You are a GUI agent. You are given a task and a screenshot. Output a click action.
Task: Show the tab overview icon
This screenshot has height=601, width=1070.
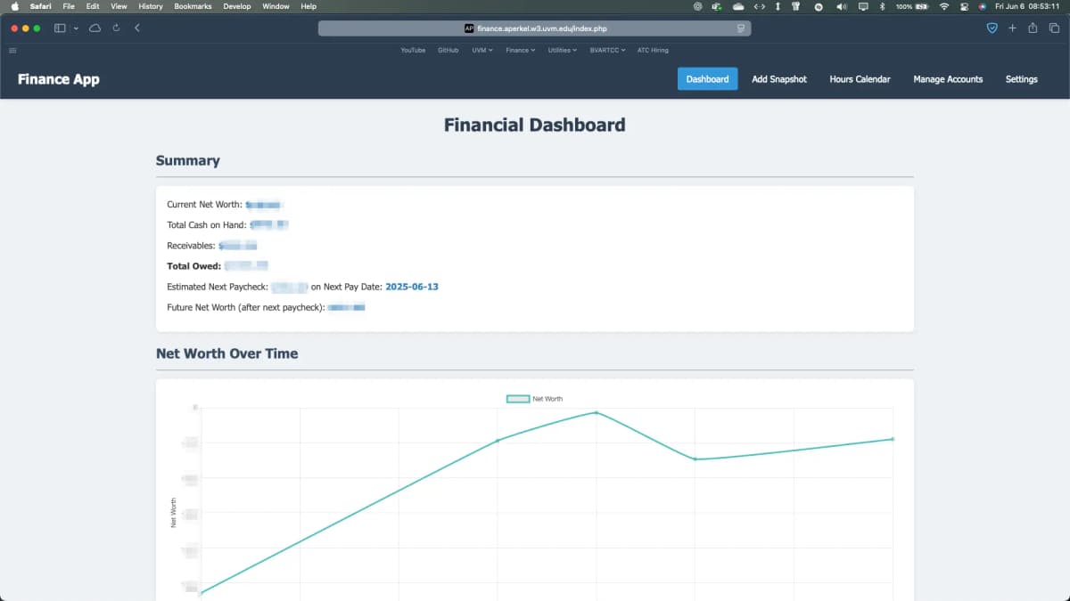point(1054,28)
